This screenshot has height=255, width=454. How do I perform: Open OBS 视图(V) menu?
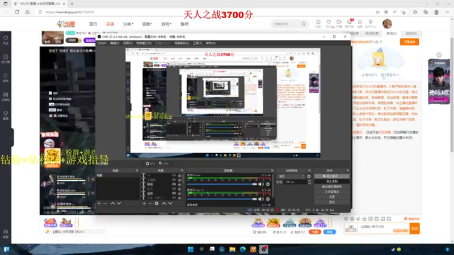tap(128, 43)
